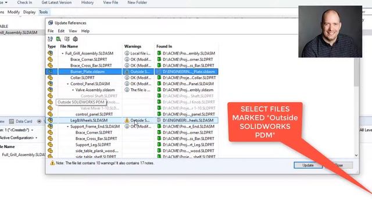Click local file icon in Leg&Wheels Found In
372x209 pixels.
(159, 120)
